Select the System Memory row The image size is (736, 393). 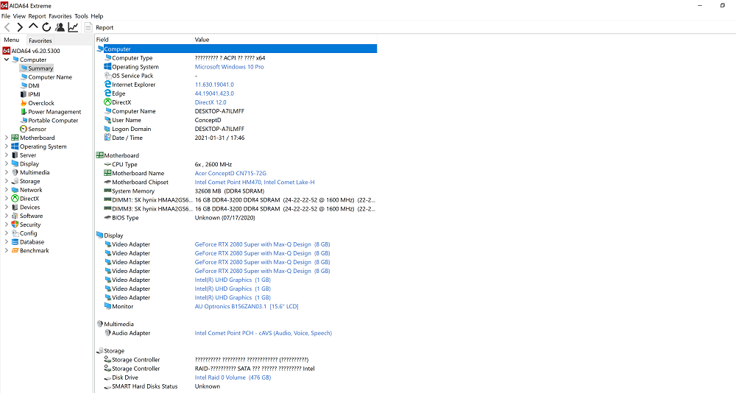click(236, 191)
